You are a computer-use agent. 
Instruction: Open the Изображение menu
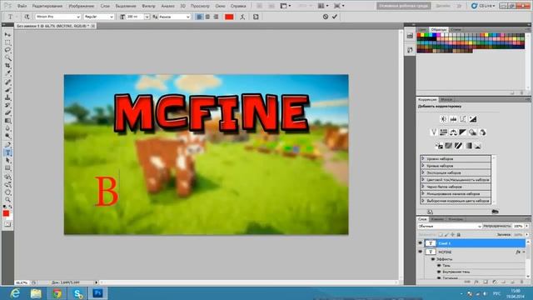click(x=82, y=6)
